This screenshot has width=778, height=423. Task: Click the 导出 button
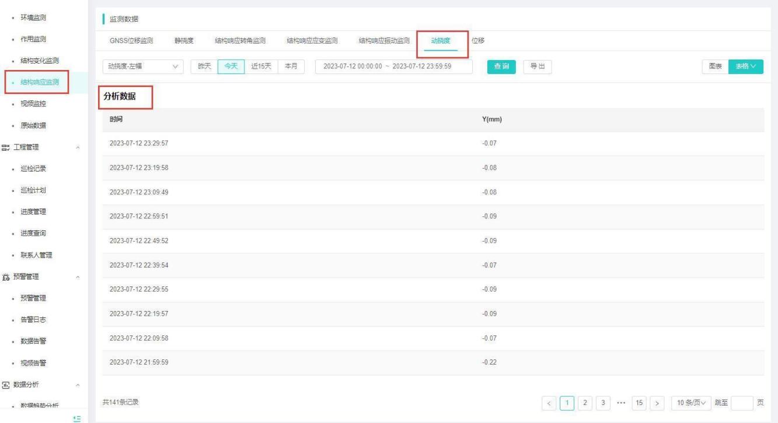coord(537,67)
